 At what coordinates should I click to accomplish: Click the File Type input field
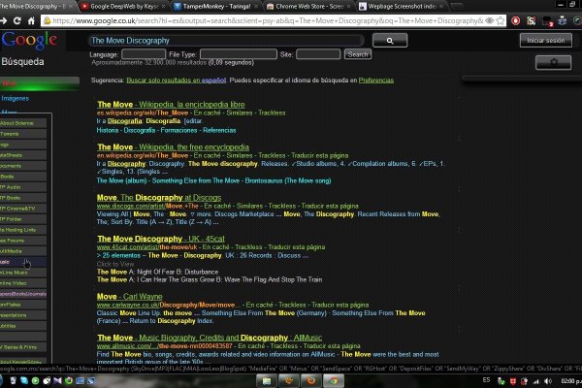(x=239, y=54)
